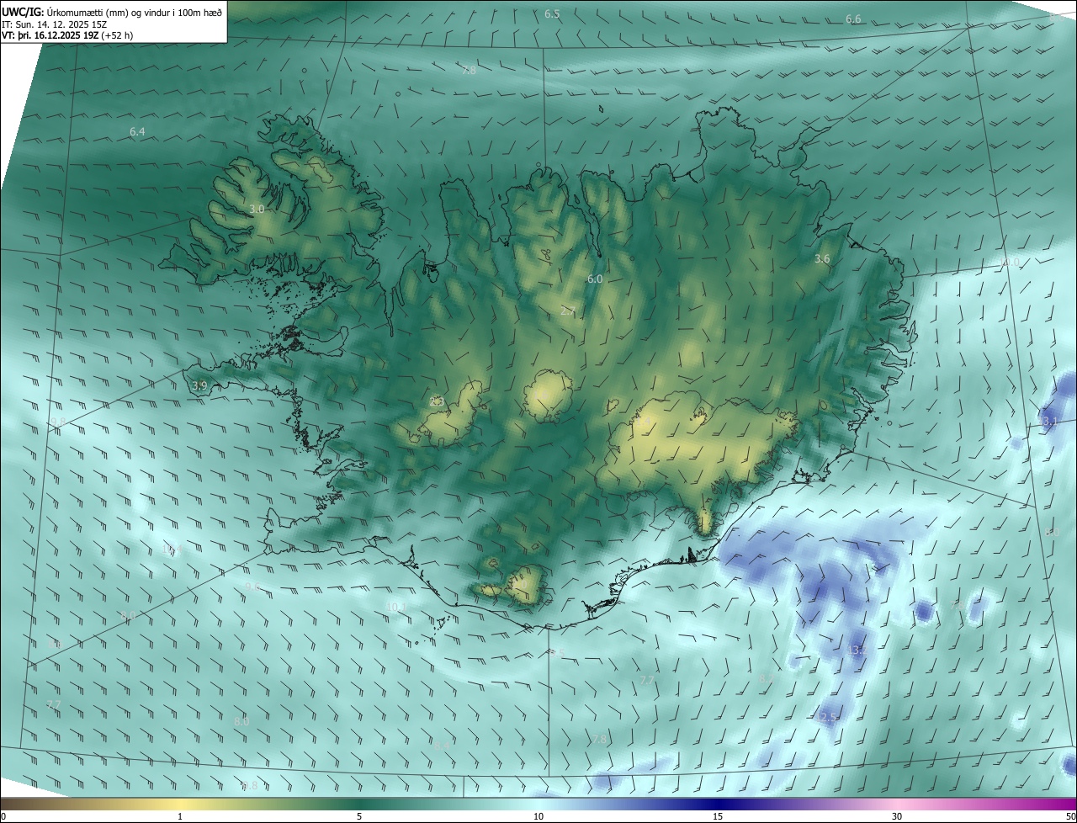This screenshot has width=1077, height=823.
Task: Click the 10.4 value label on the map
Action: click(x=172, y=550)
